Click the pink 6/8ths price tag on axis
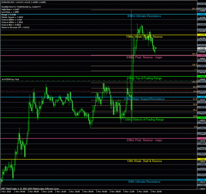This screenshot has width=206, height=194. pyautogui.click(x=202, y=56)
